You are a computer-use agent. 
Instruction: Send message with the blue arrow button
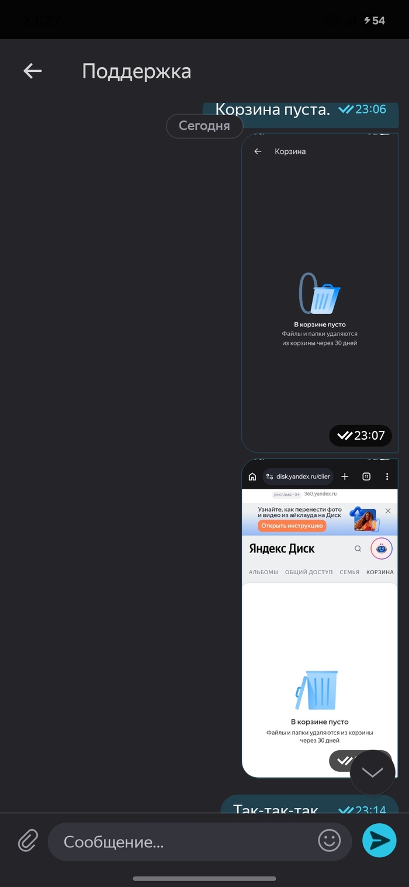click(x=379, y=840)
